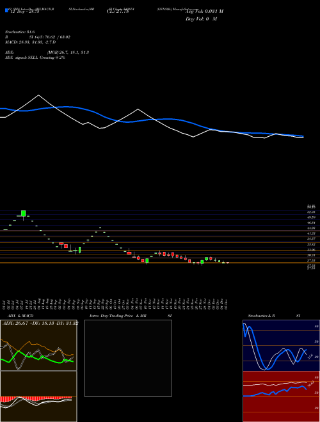The height and width of the screenshot is (422, 320).
Task: Click the 'MACD: 28.33, 31.03, -2.7 D' line
Action: [30, 42]
